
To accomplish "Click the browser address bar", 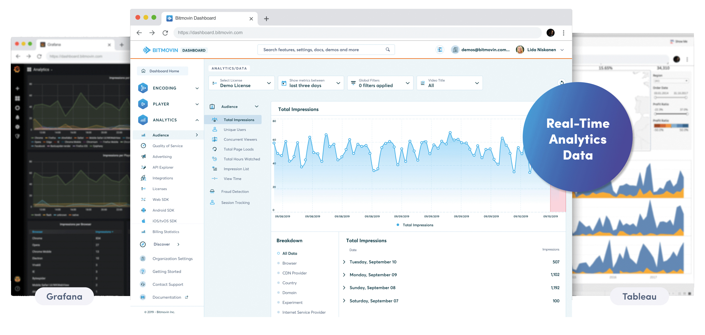I will point(357,33).
